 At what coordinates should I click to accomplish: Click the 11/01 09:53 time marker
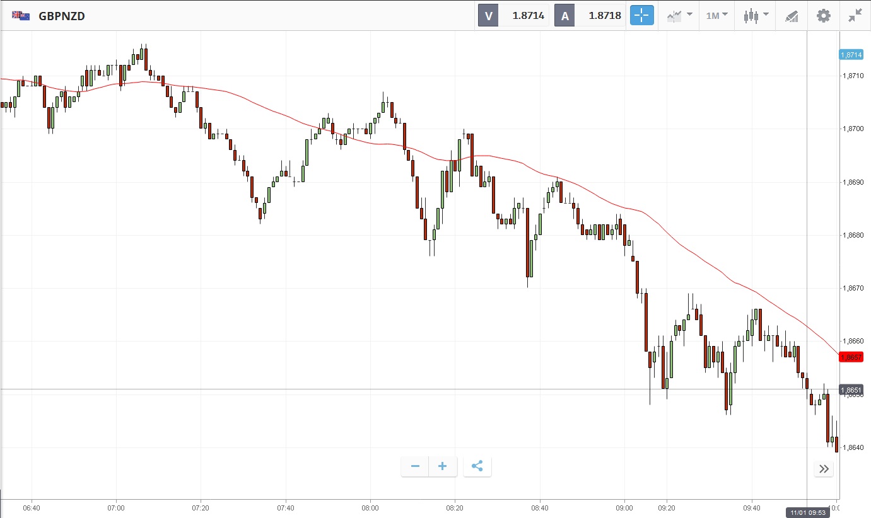[x=807, y=512]
